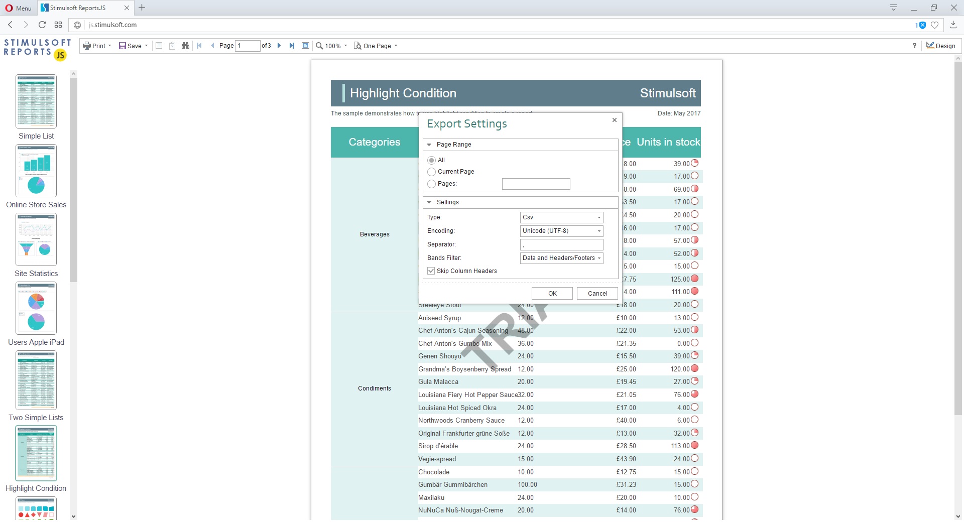Click the Find binoculars icon

185,46
